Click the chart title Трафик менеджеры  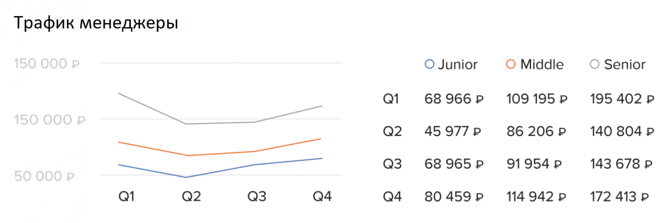tap(96, 23)
